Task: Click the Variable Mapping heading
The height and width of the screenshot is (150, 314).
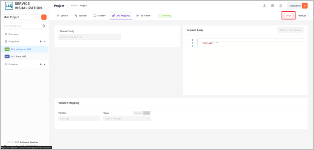Action: tap(69, 103)
